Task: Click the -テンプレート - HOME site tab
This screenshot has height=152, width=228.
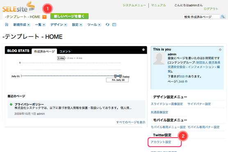Action: point(23,17)
